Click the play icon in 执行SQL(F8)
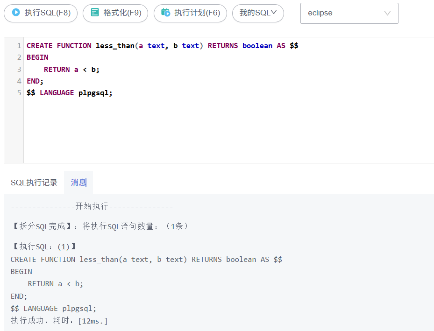This screenshot has width=434, height=331. click(16, 13)
